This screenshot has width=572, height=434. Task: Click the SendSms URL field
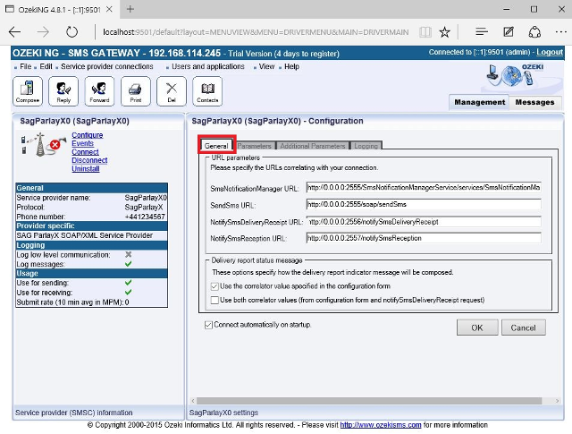tap(424, 205)
